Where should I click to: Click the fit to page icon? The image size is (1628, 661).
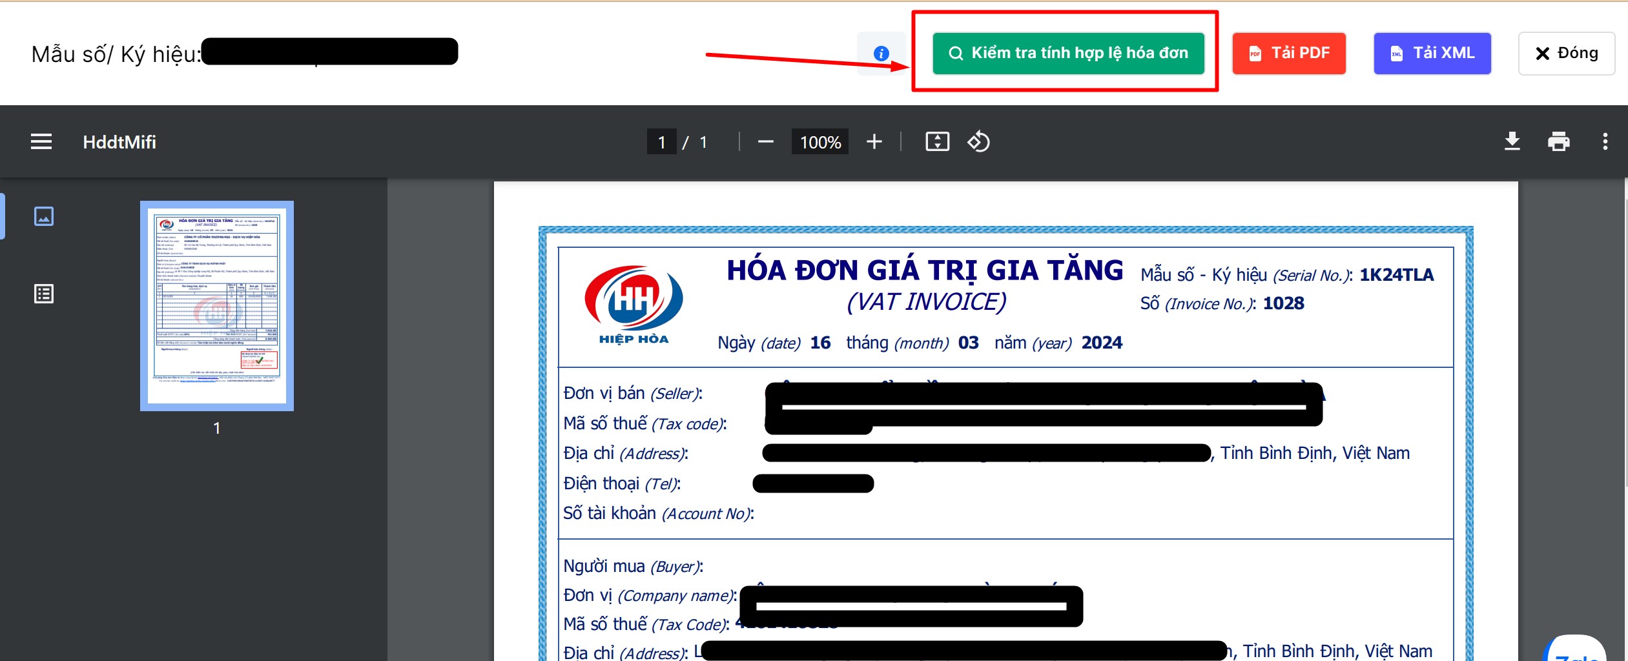coord(938,141)
